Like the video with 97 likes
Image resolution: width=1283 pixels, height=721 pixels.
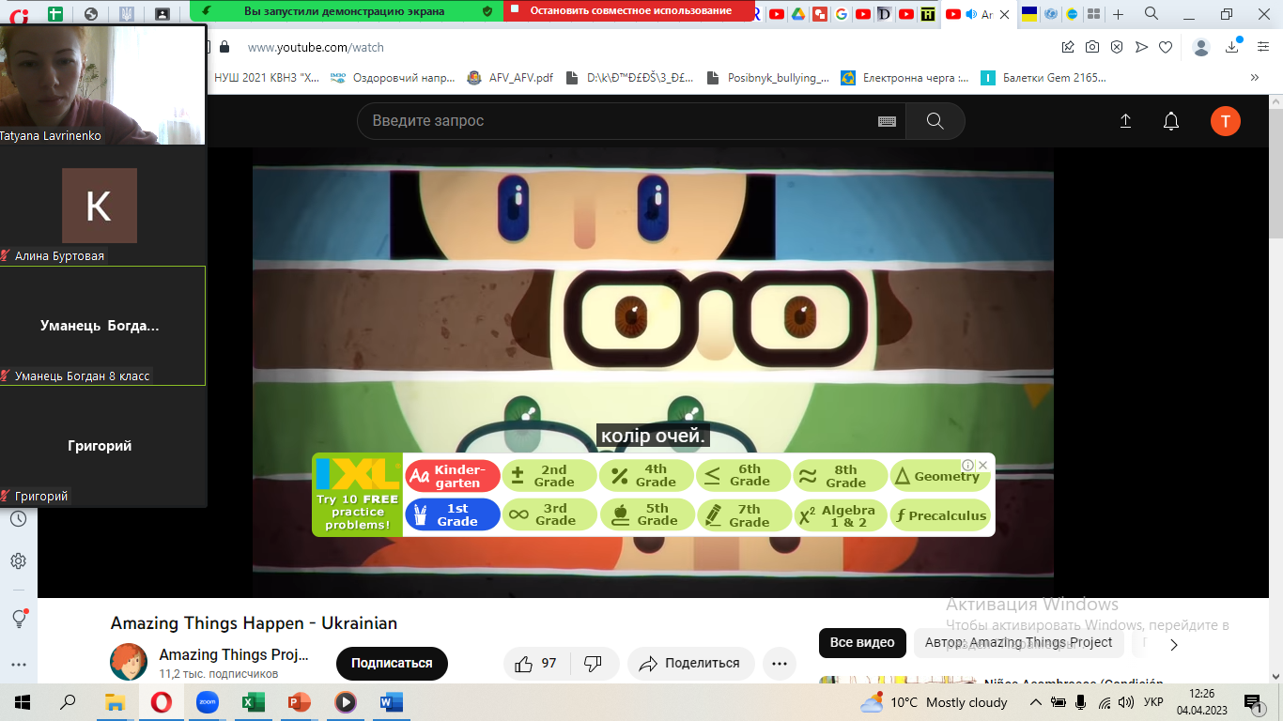pos(536,664)
